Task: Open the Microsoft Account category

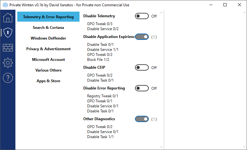Action: click(x=48, y=60)
